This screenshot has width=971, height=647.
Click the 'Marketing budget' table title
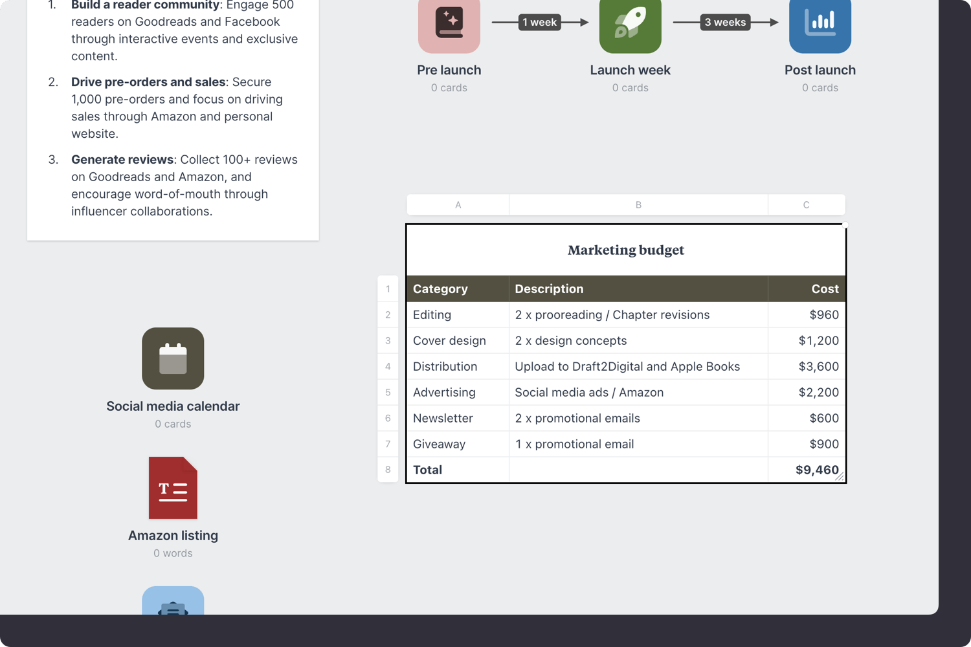(x=626, y=250)
